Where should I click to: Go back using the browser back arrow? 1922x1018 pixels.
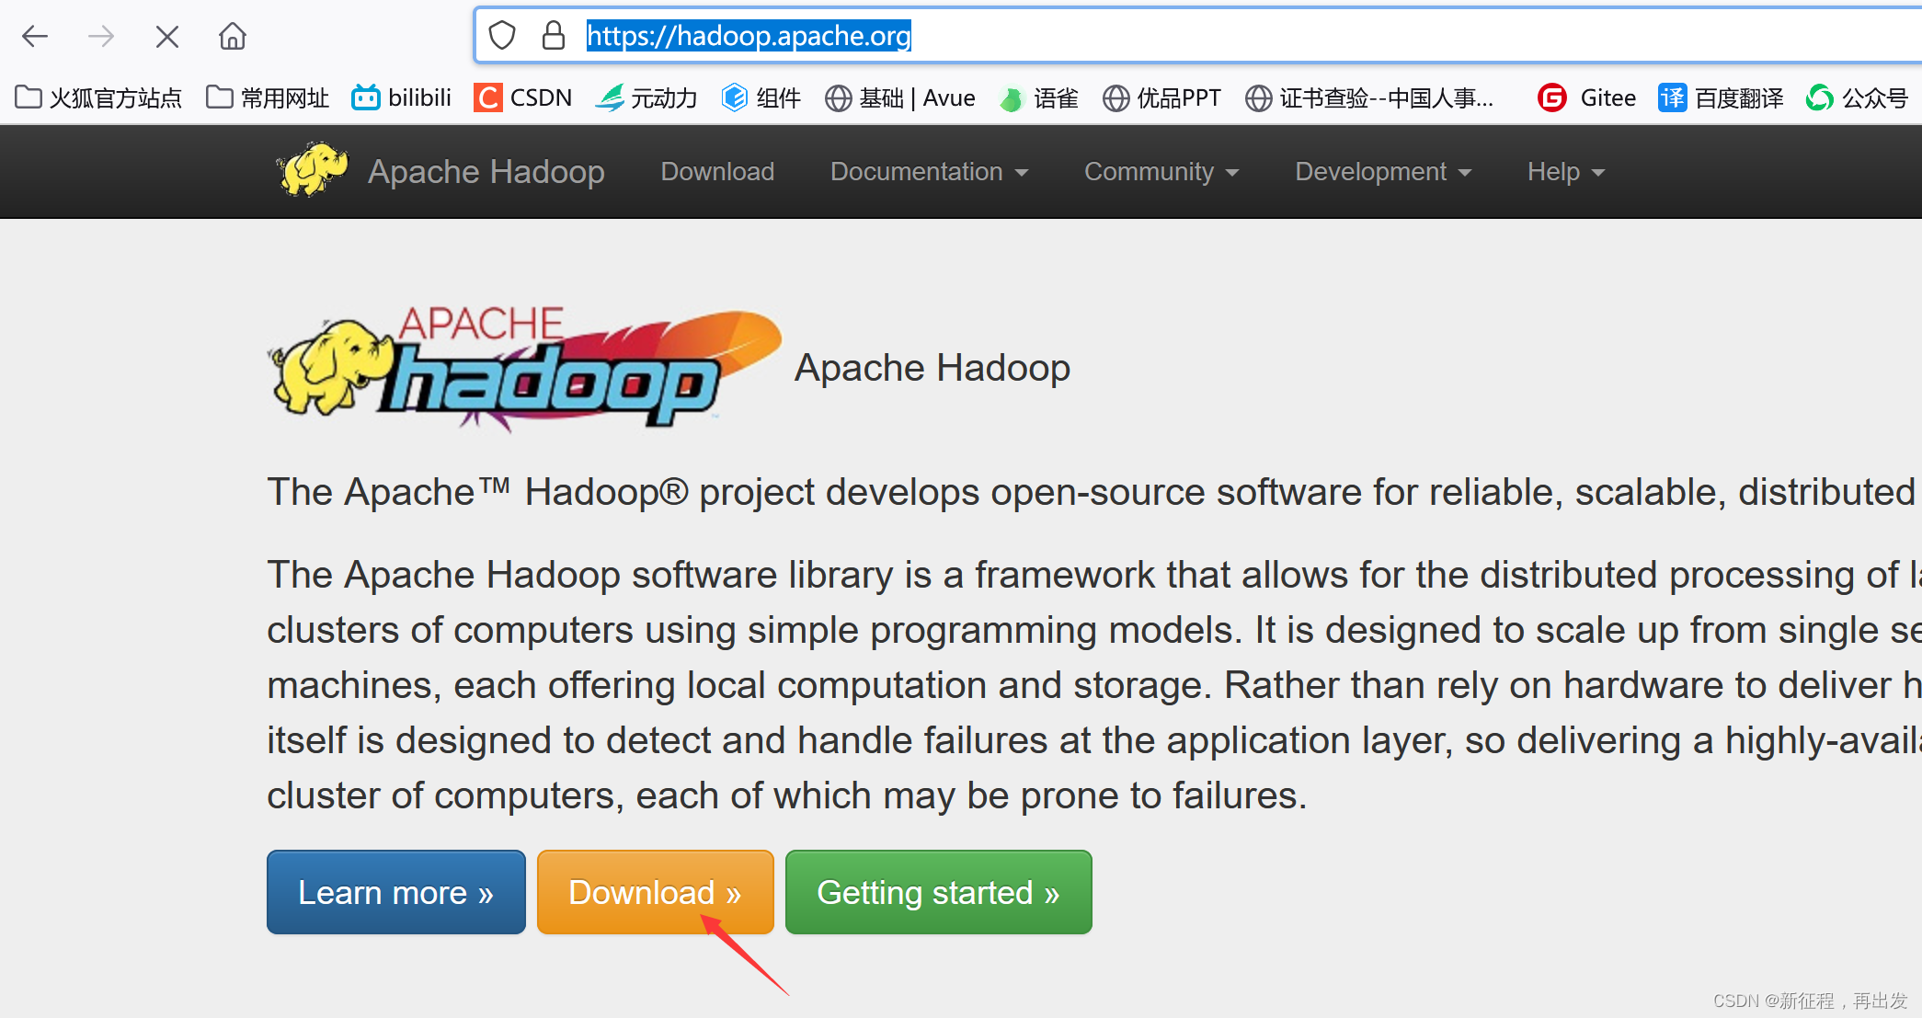point(35,37)
